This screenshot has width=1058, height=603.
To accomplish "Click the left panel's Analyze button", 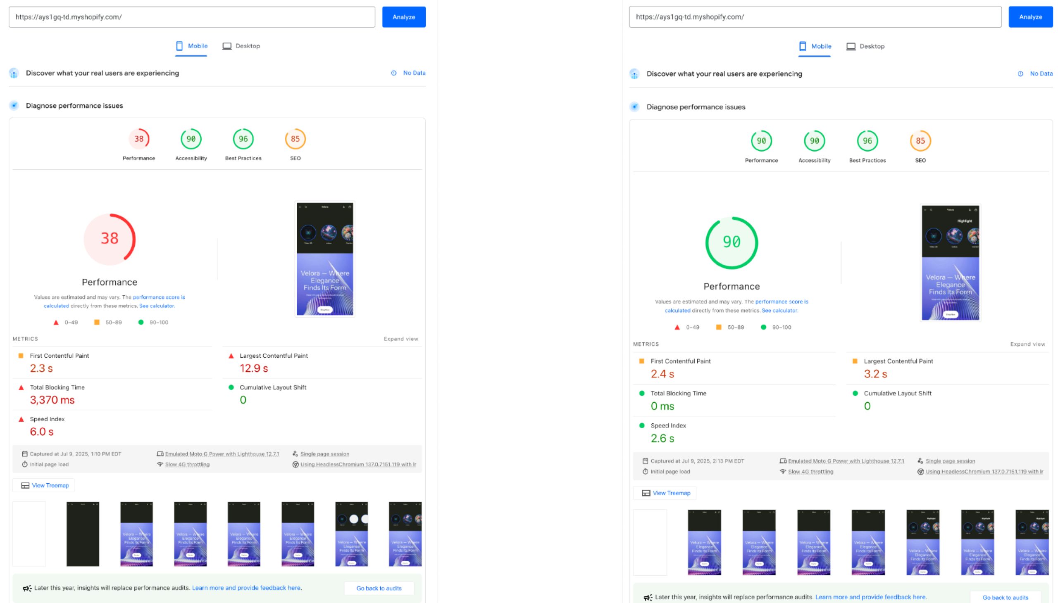I will pos(403,17).
